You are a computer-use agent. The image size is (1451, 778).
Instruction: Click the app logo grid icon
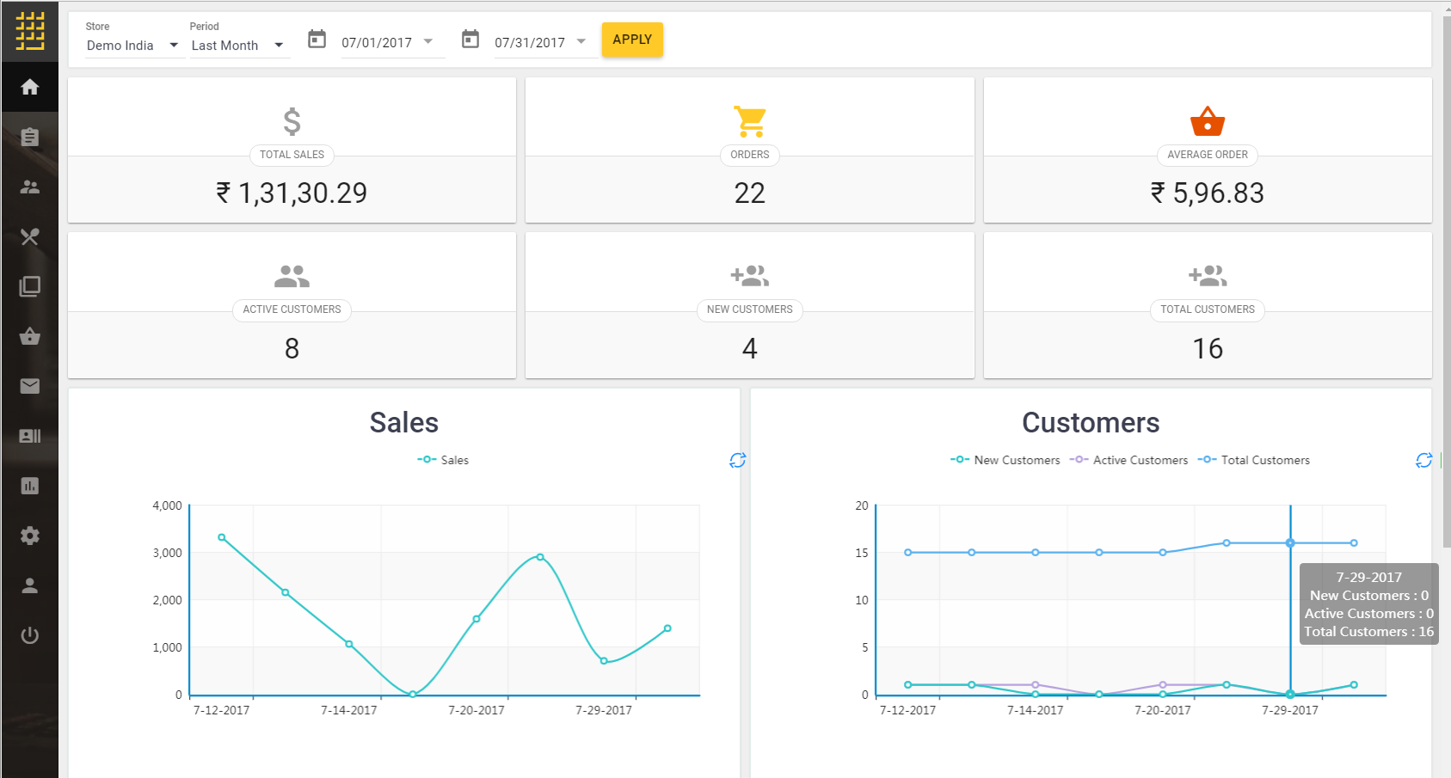[x=30, y=32]
